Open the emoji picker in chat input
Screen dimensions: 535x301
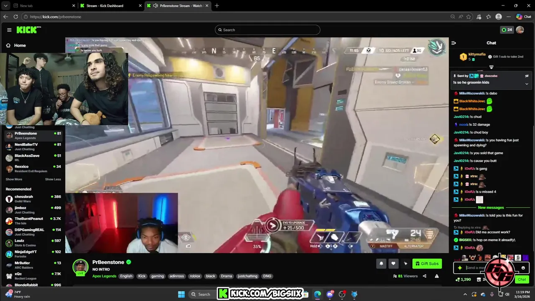(x=523, y=268)
